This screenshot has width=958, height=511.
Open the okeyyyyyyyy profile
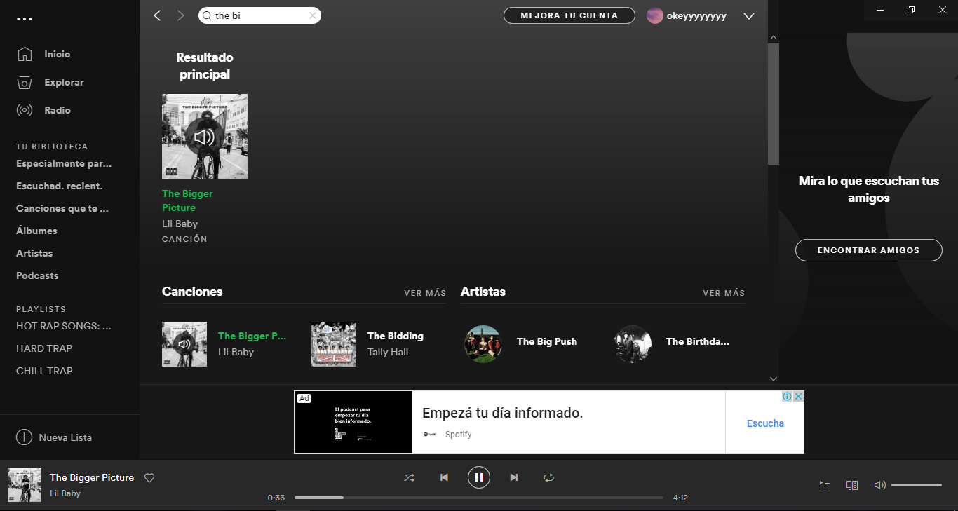tap(696, 15)
